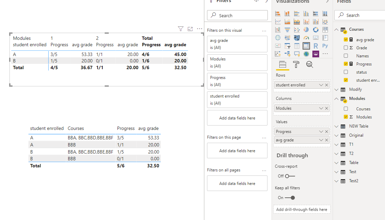The width and height of the screenshot is (385, 220).
Task: Remove student enrolled from Rows well
Action: tap(327, 85)
